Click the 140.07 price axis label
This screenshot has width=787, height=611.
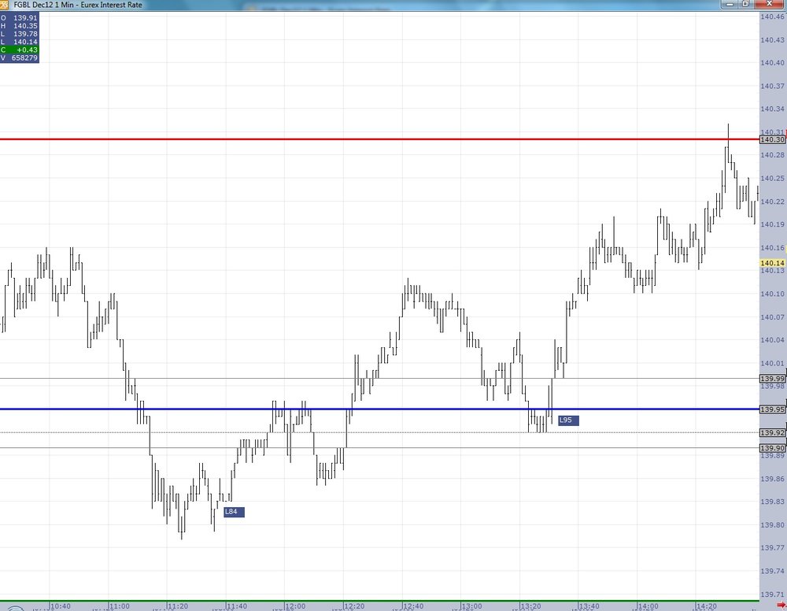(773, 317)
